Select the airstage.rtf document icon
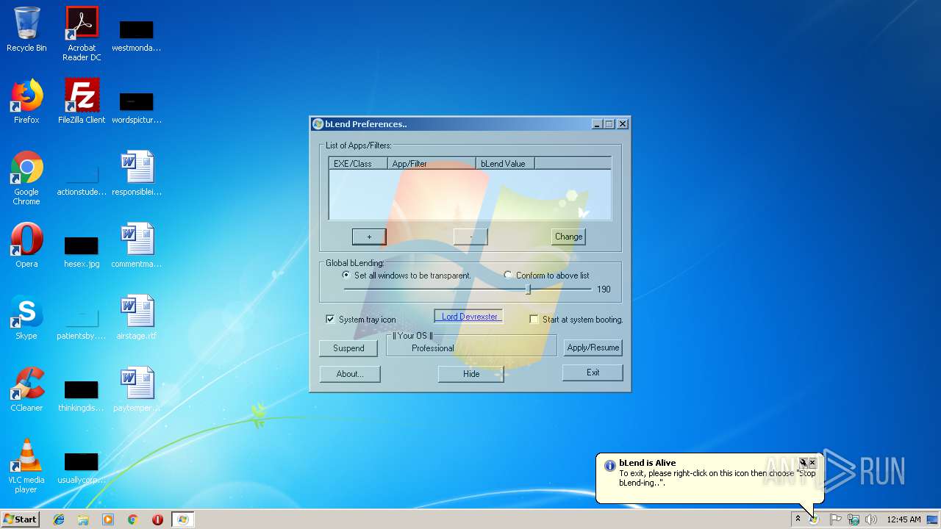The height and width of the screenshot is (529, 941). (137, 317)
